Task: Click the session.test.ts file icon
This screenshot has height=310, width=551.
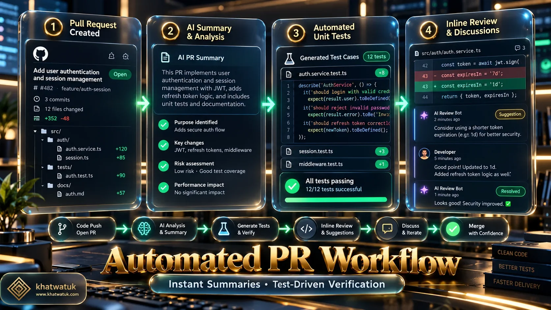Action: [289, 151]
